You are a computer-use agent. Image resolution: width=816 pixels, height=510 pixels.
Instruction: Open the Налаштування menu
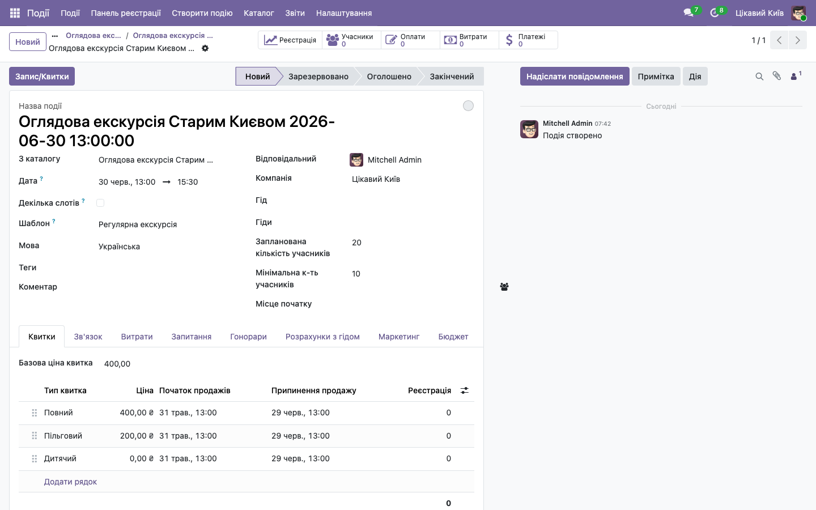point(344,13)
